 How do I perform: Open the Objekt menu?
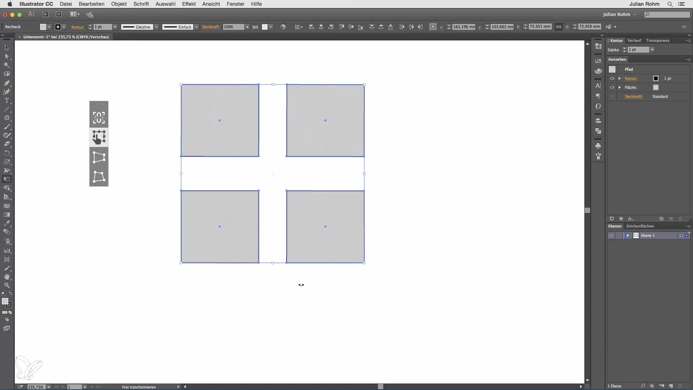click(x=119, y=4)
